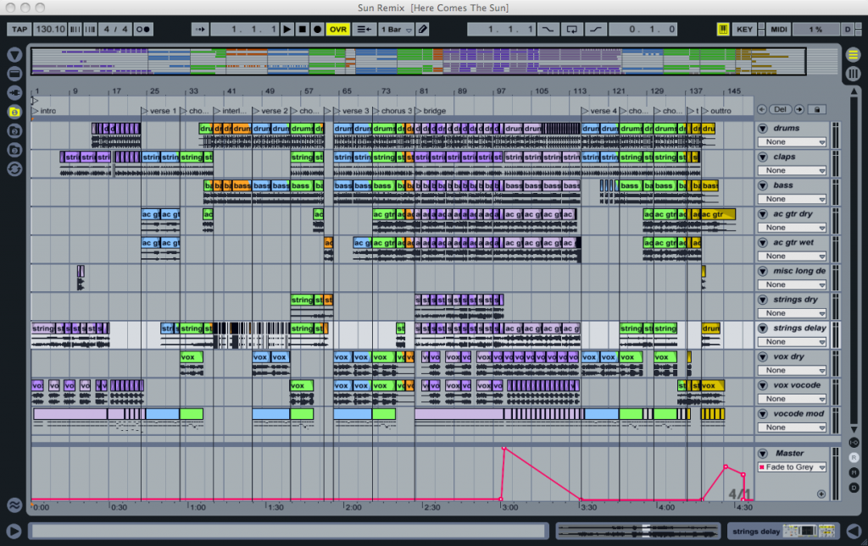
Task: Open the drums track None device chooser
Action: coord(793,142)
